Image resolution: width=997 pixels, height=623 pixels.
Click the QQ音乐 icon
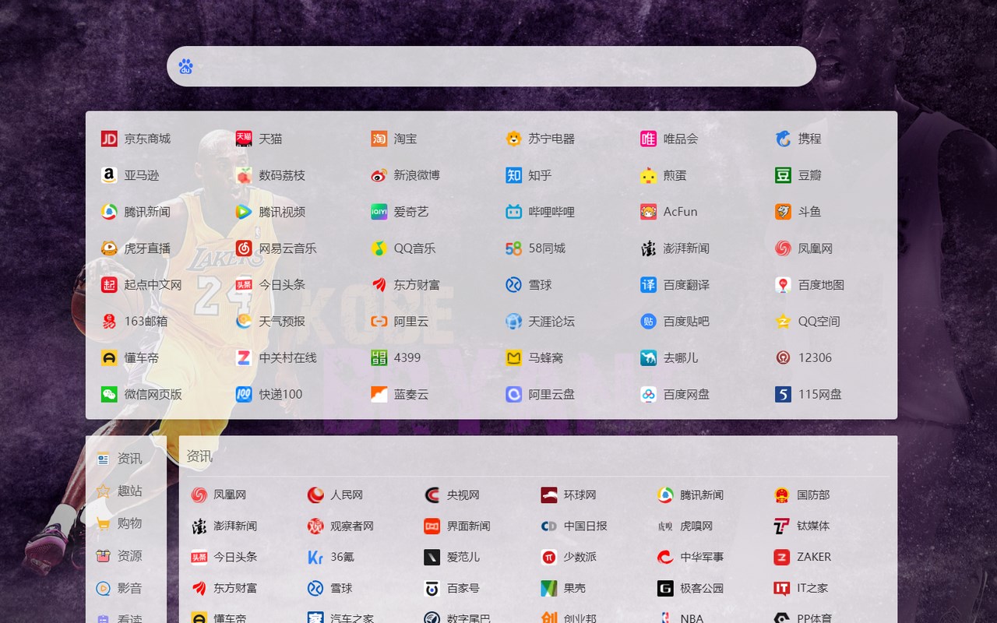click(x=379, y=248)
